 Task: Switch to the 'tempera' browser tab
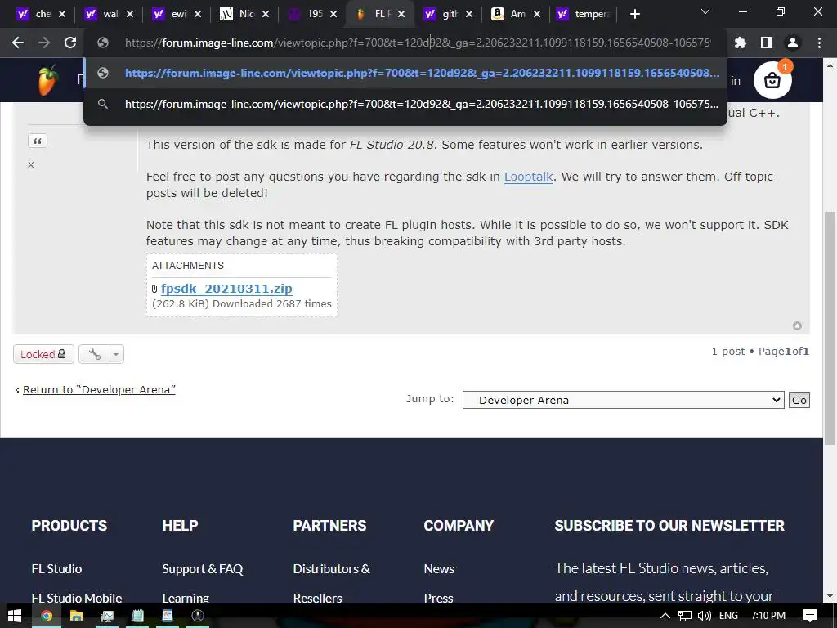pos(582,14)
